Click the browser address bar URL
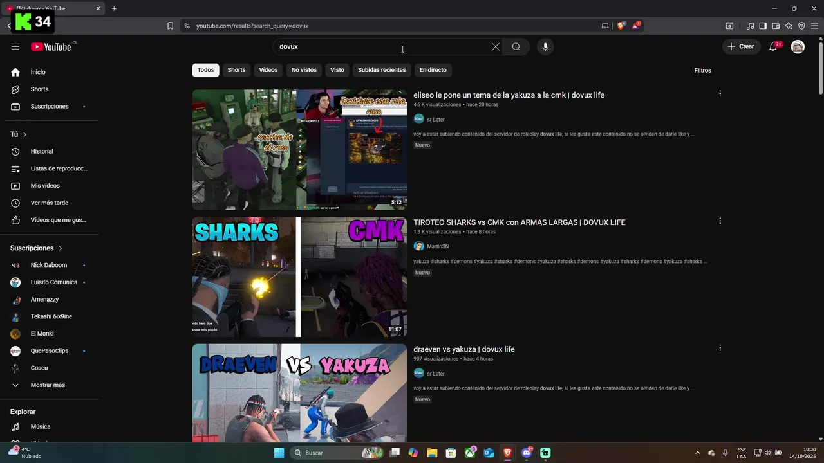The height and width of the screenshot is (463, 824). [252, 26]
